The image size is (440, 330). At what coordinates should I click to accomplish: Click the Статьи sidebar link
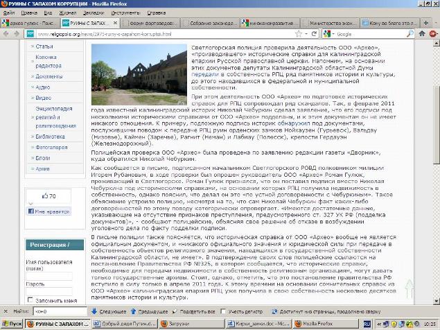(x=44, y=46)
